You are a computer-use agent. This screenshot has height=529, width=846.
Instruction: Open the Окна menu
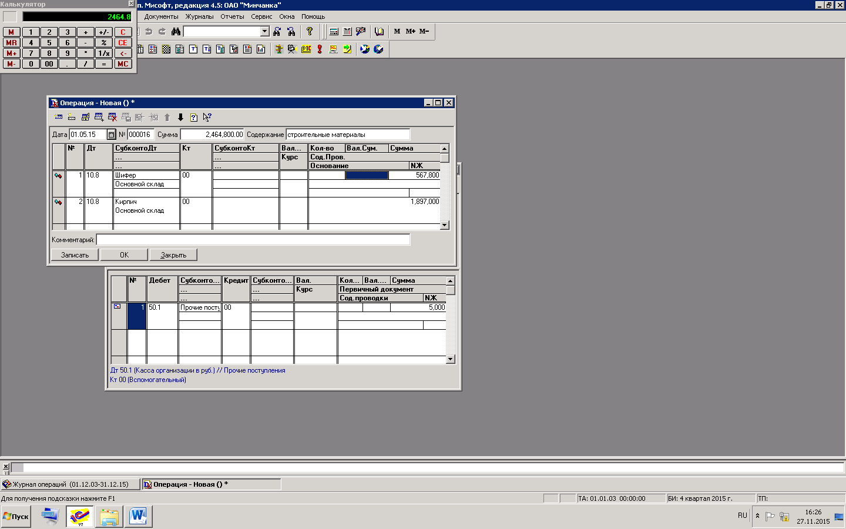pos(287,16)
